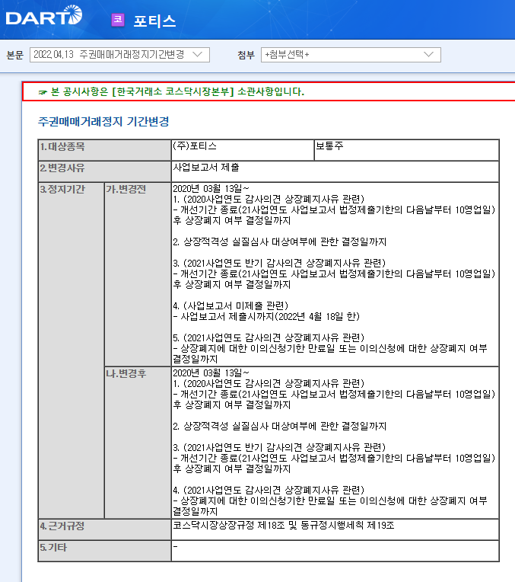
Task: Select the 보통주 cell
Action: tap(406, 150)
